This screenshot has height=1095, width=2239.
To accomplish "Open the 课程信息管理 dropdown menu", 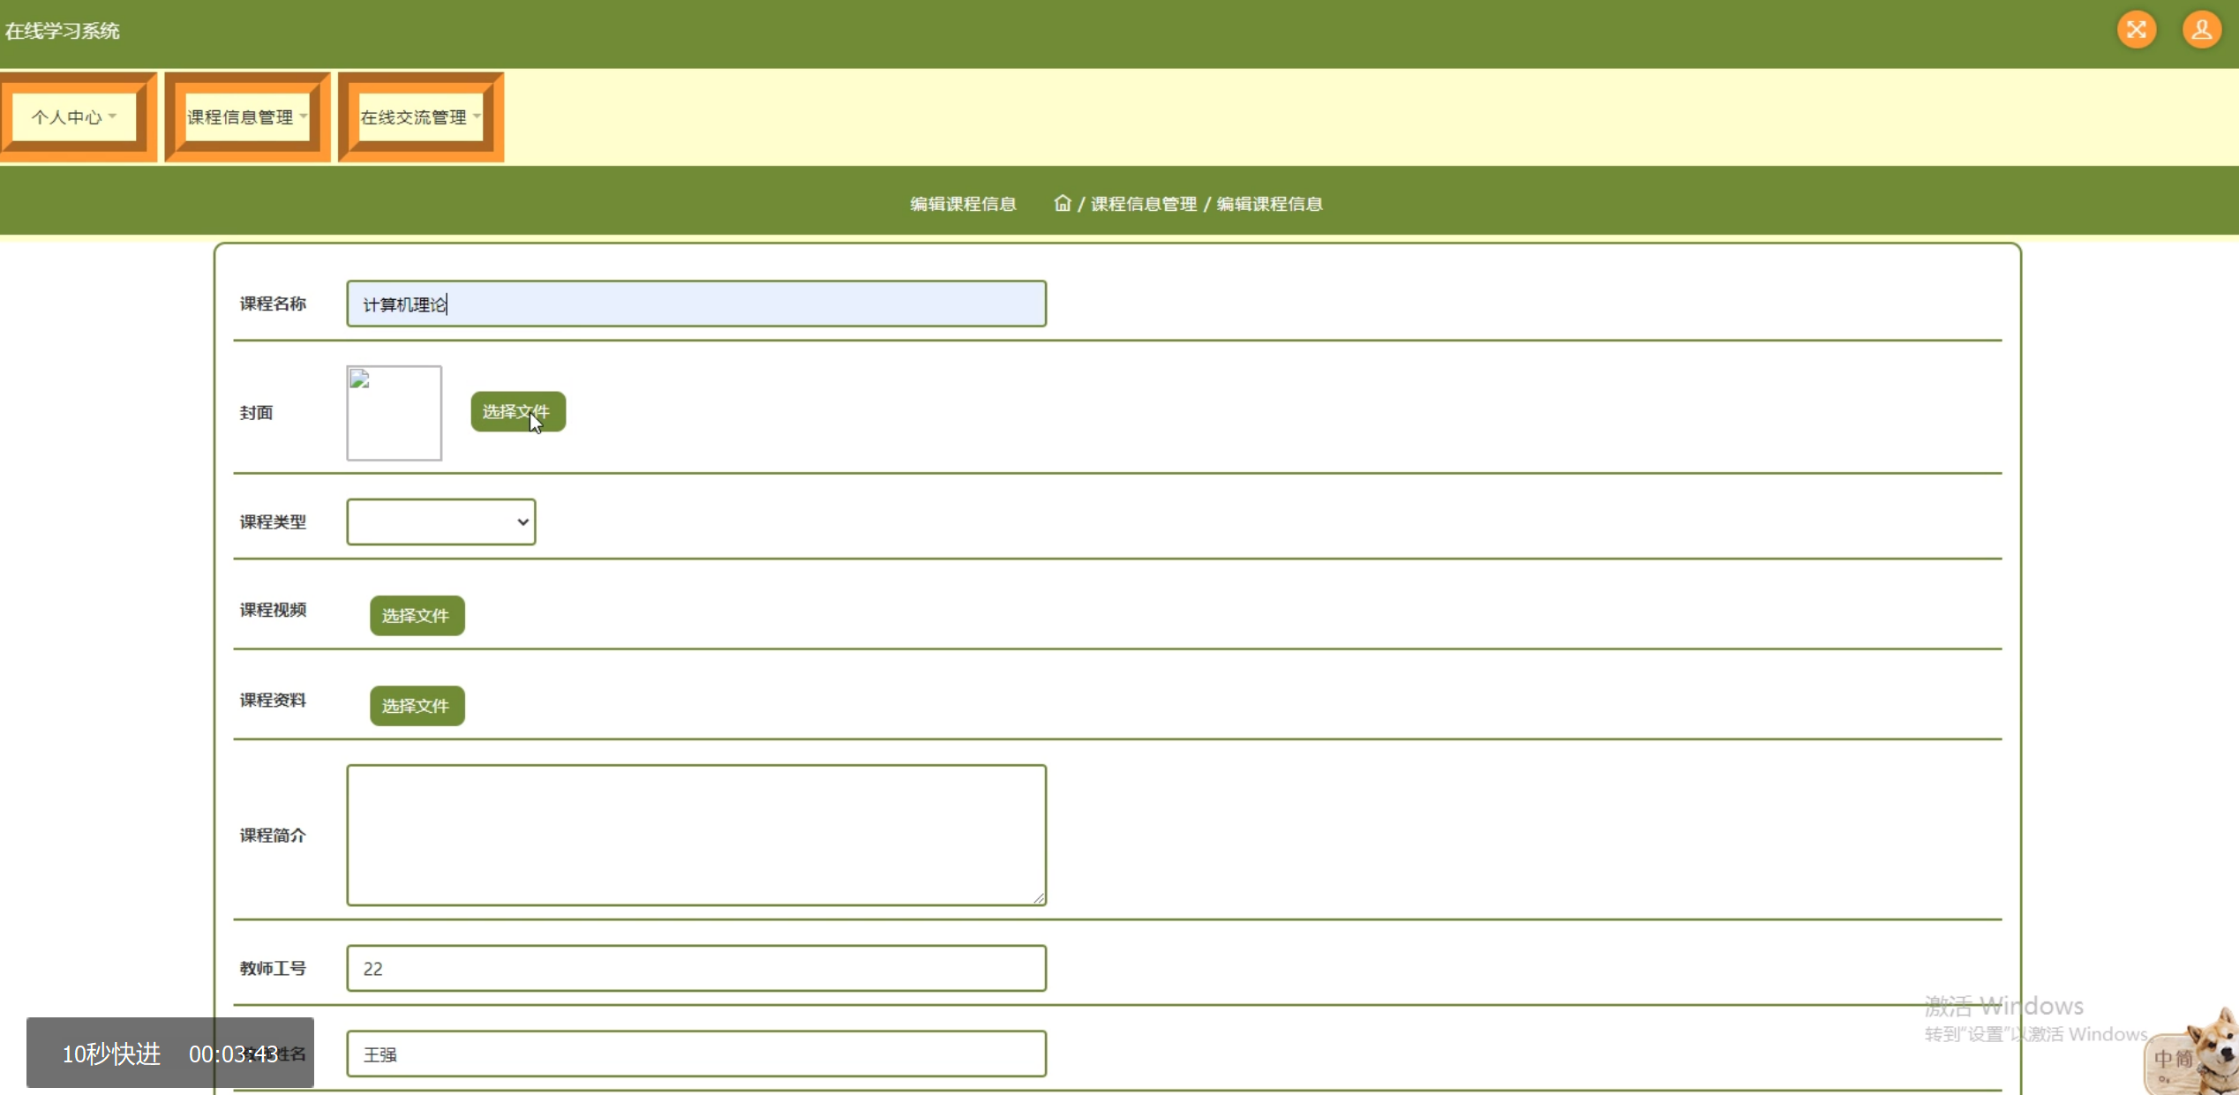I will tap(247, 117).
